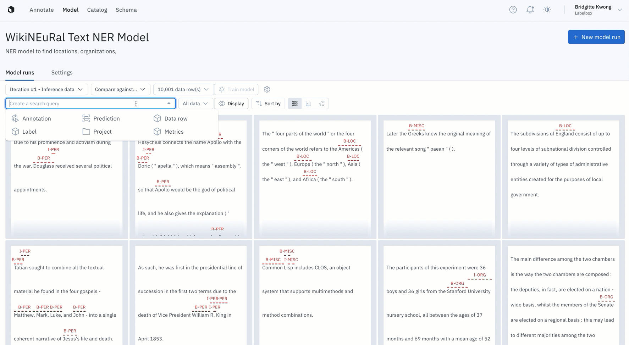Open the data row about subdivisions of England

click(x=563, y=177)
